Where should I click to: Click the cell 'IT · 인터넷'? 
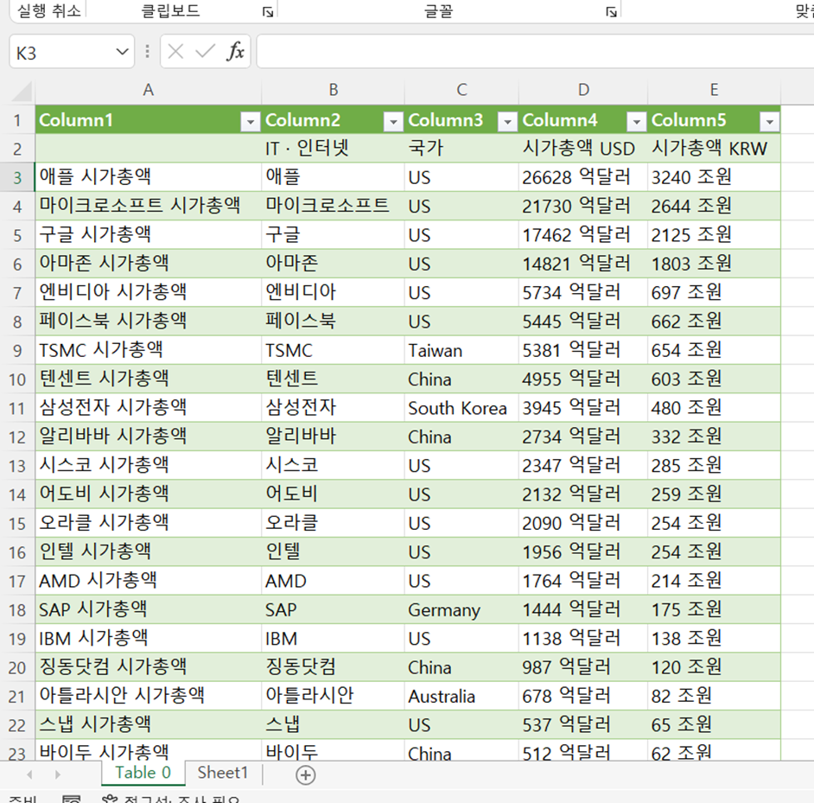[334, 149]
